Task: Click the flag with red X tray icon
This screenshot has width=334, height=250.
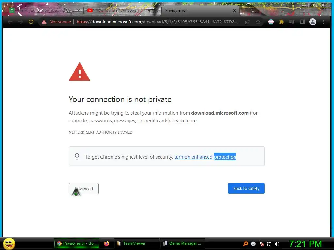Action: [x=261, y=244]
